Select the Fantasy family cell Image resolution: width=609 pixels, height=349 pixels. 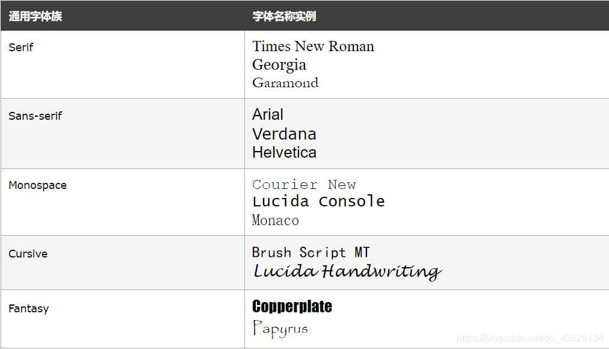pos(122,319)
